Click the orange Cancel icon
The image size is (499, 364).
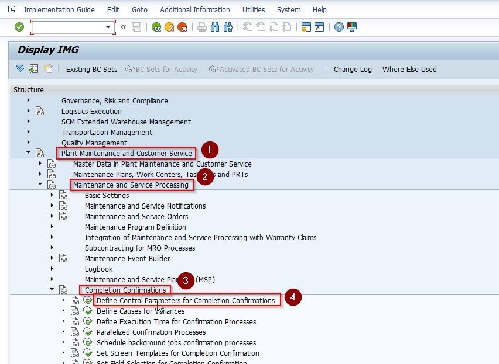tap(182, 27)
